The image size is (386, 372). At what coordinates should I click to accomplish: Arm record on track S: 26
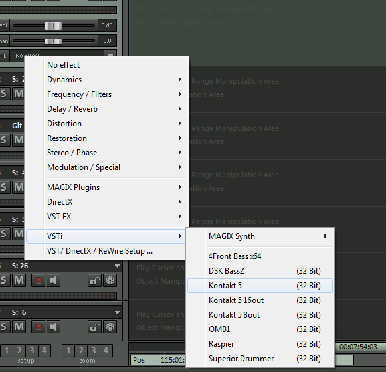point(38,280)
